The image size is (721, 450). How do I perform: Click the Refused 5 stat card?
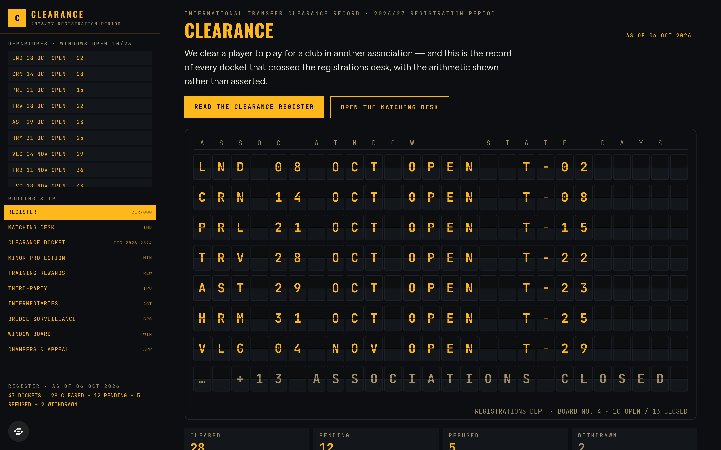click(x=505, y=439)
